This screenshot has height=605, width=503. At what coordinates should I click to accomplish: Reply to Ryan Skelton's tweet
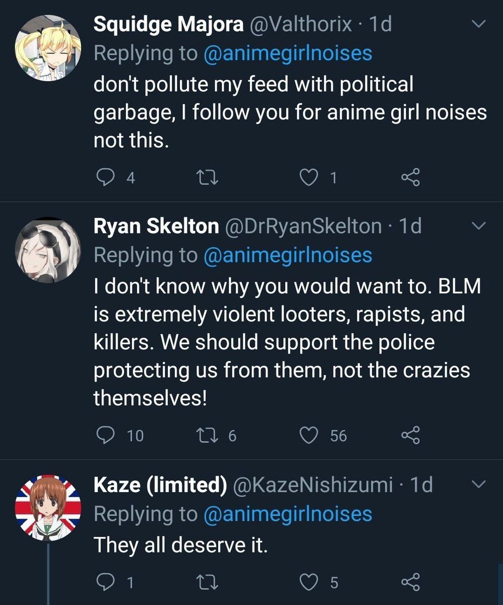coord(104,435)
